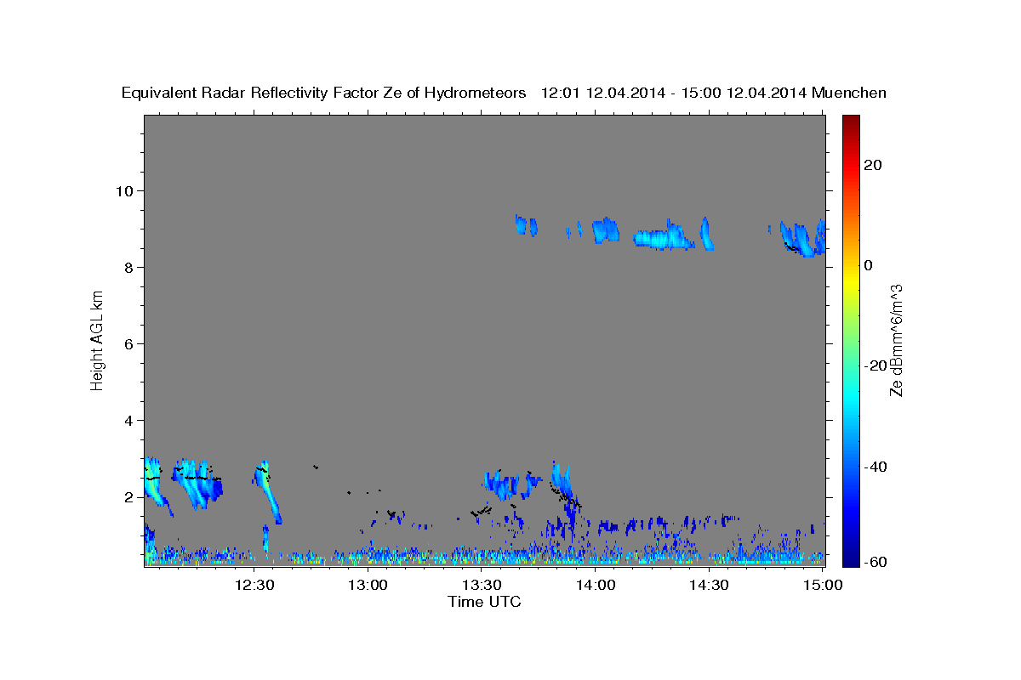Click the height tick label 2

point(129,496)
